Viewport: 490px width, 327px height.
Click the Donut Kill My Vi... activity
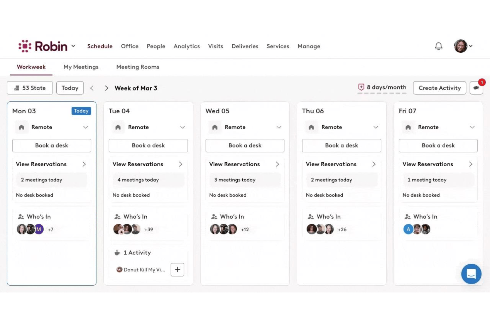pyautogui.click(x=141, y=270)
